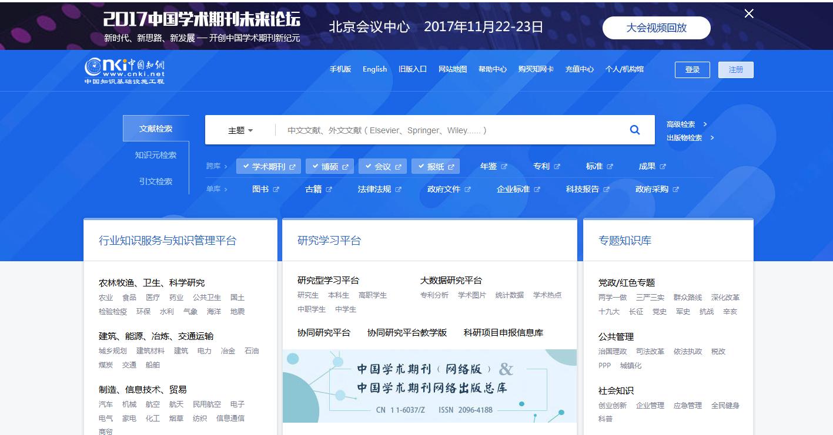Open the 大会视频回放 button
This screenshot has width=833, height=435.
(657, 28)
